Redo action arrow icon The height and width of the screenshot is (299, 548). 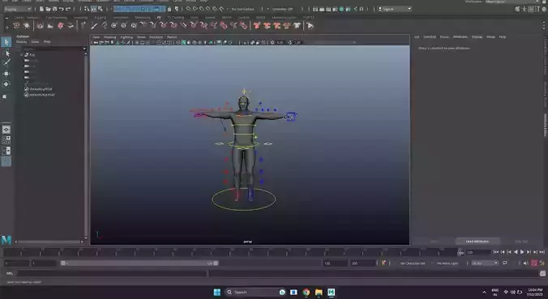pyautogui.click(x=68, y=9)
